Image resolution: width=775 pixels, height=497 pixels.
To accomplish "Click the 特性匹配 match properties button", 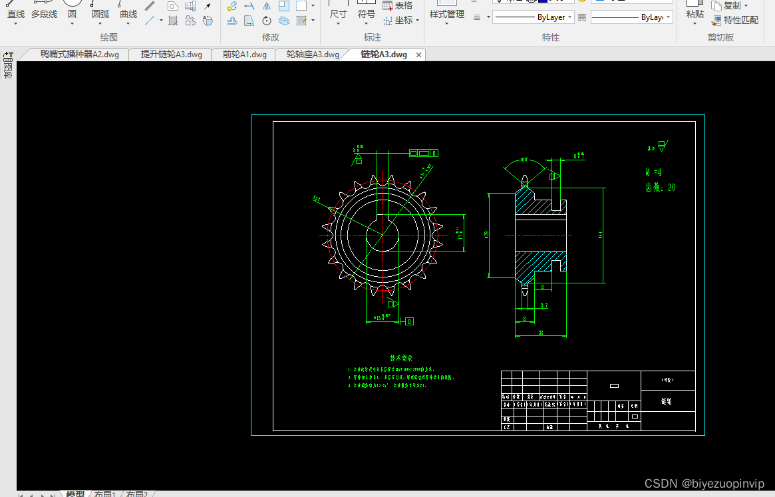I will click(735, 20).
